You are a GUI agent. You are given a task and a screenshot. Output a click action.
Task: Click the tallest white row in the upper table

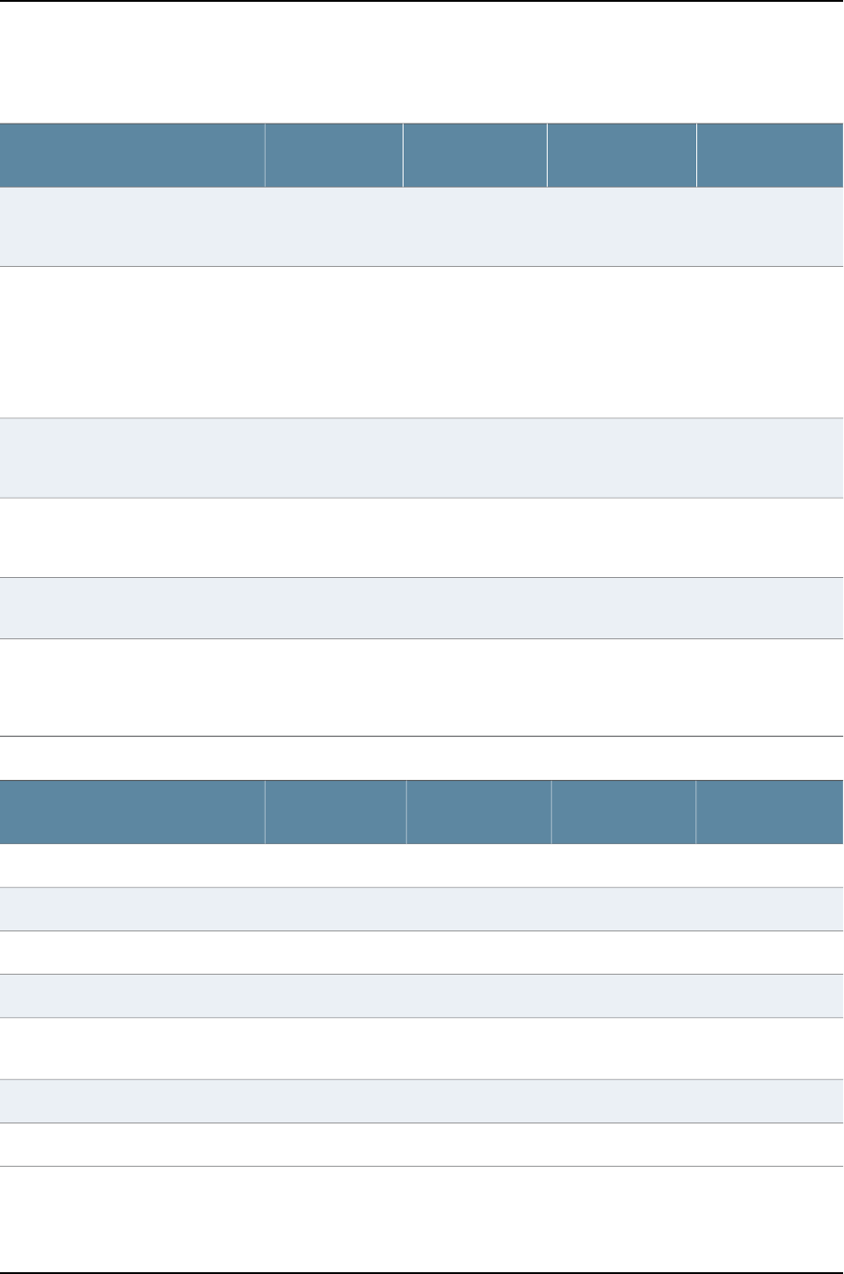pos(422,342)
